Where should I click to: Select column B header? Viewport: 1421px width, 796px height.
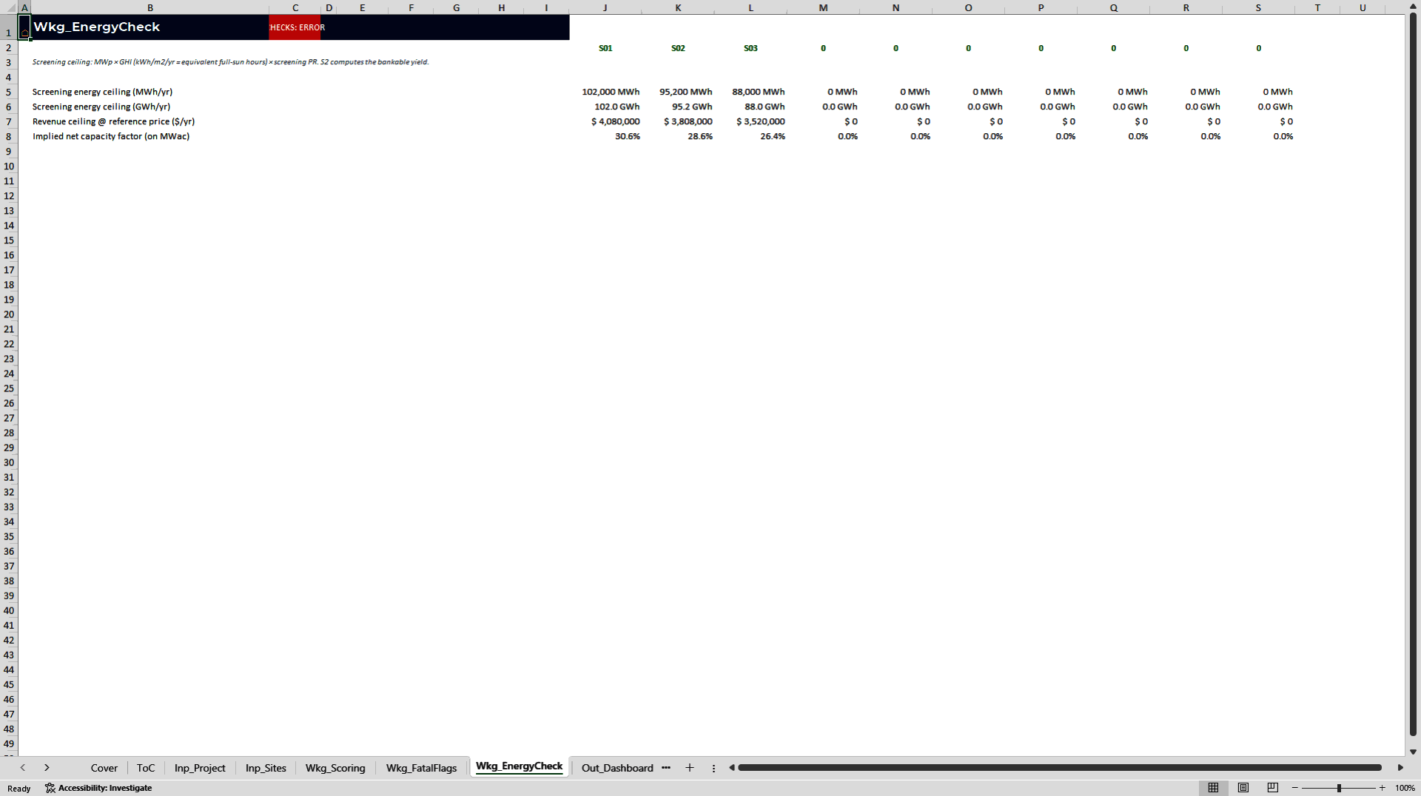150,7
